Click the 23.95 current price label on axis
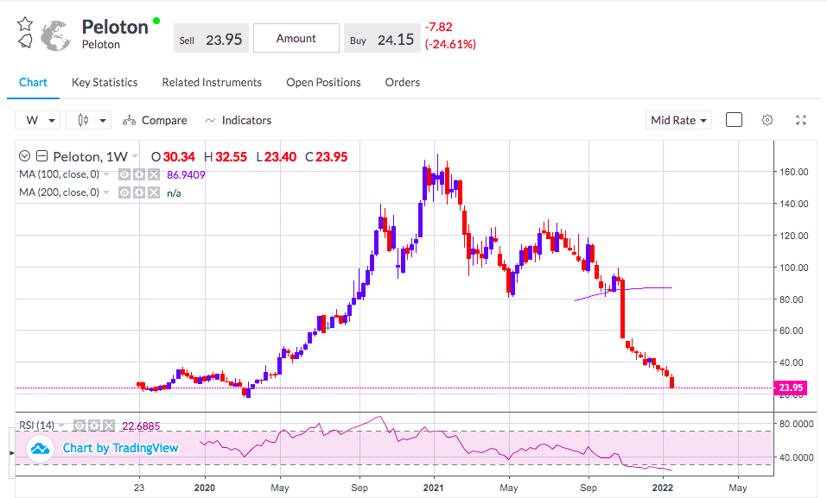Image resolution: width=827 pixels, height=498 pixels. 790,388
